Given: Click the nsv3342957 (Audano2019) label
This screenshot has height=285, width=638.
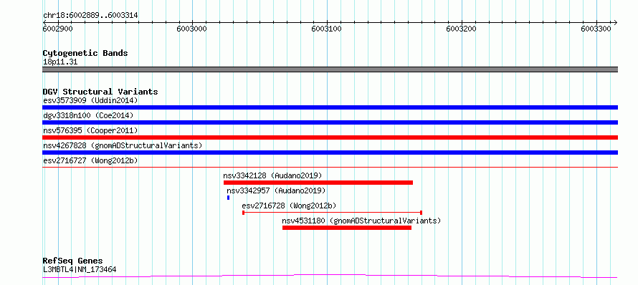Looking at the screenshot, I should pyautogui.click(x=276, y=190).
